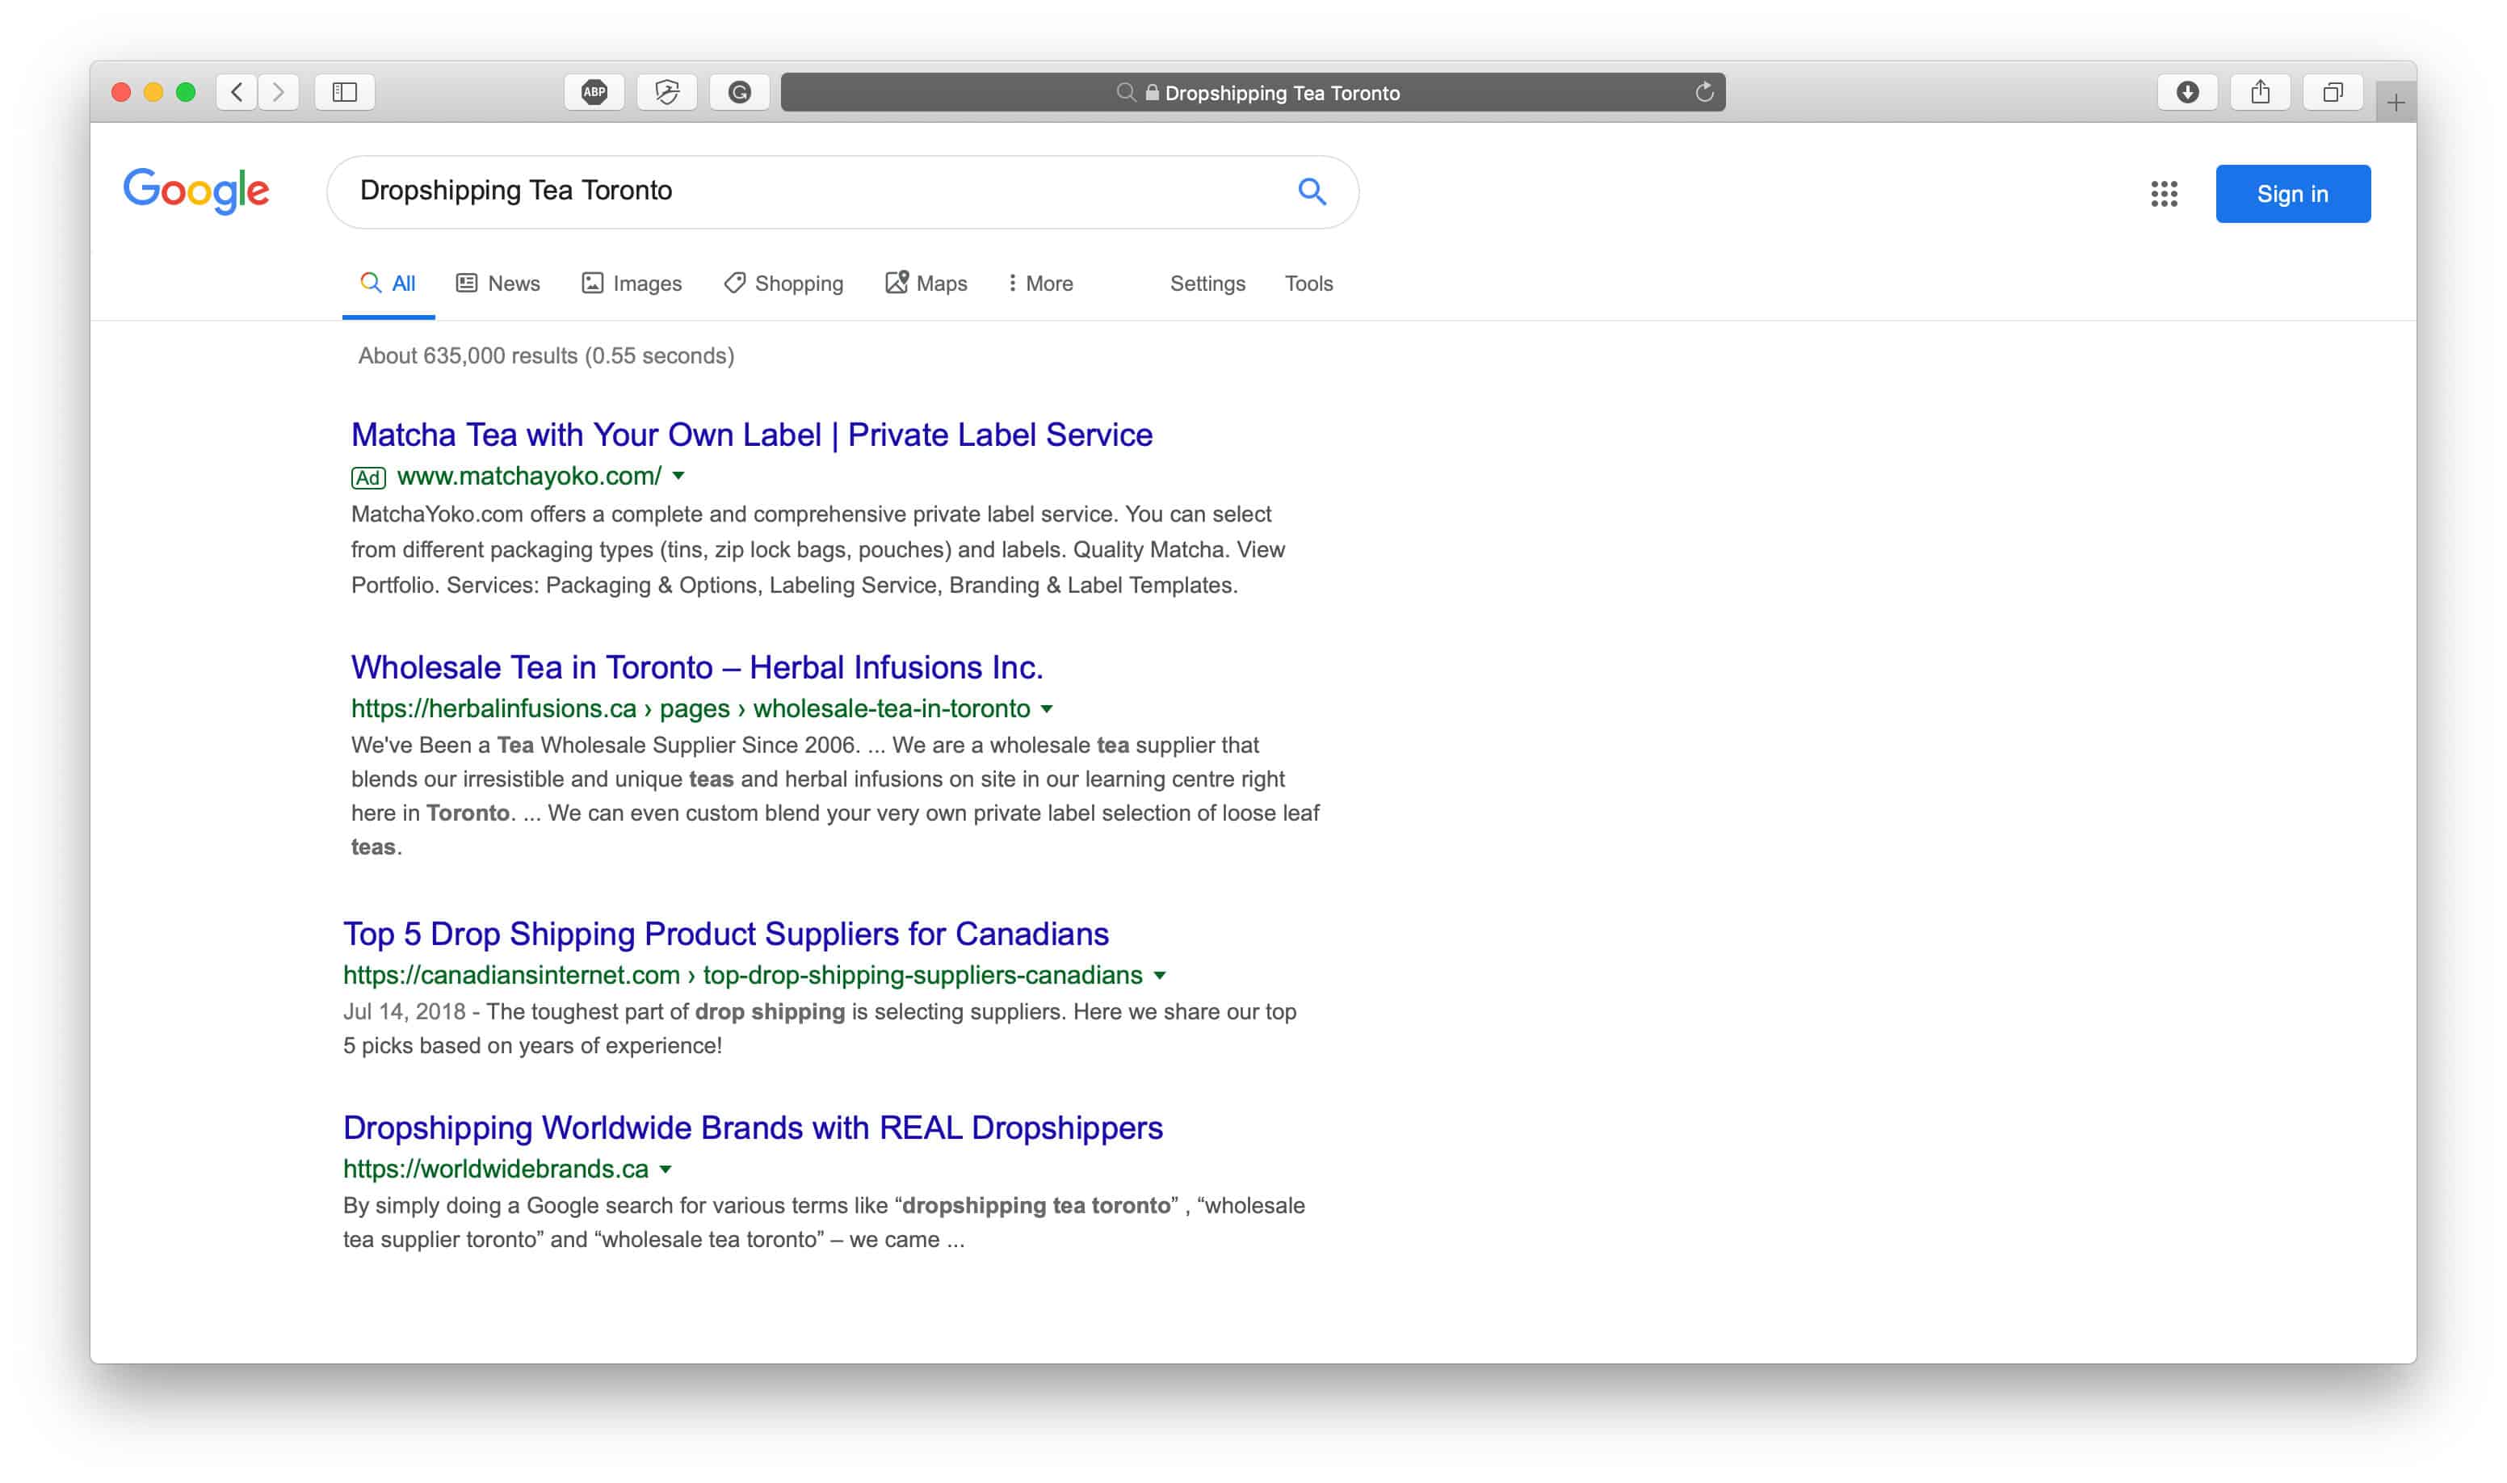Open search Tools
This screenshot has height=1483, width=2507.
click(x=1308, y=284)
